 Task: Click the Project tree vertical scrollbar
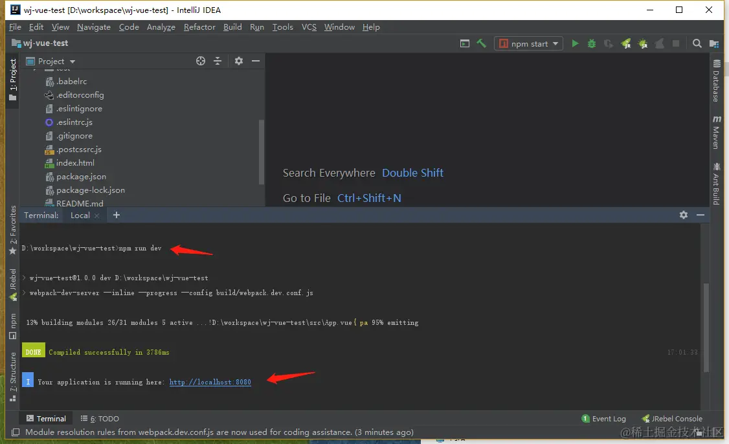click(x=262, y=152)
